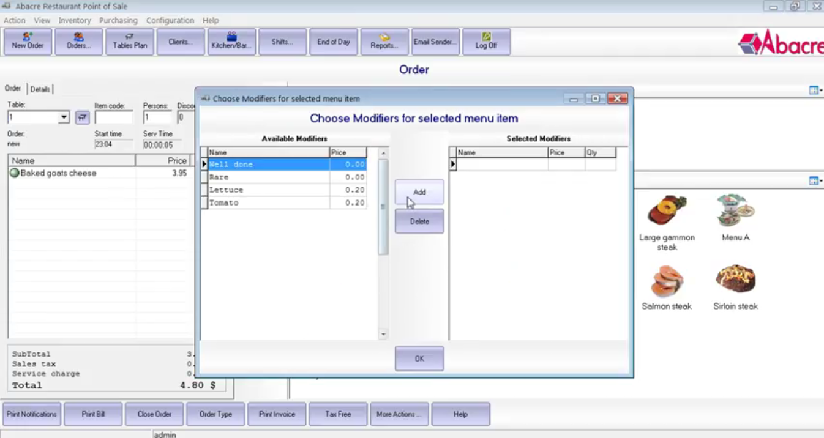Open the Purchasing menu
Viewport: 824px width, 438px height.
(x=119, y=20)
